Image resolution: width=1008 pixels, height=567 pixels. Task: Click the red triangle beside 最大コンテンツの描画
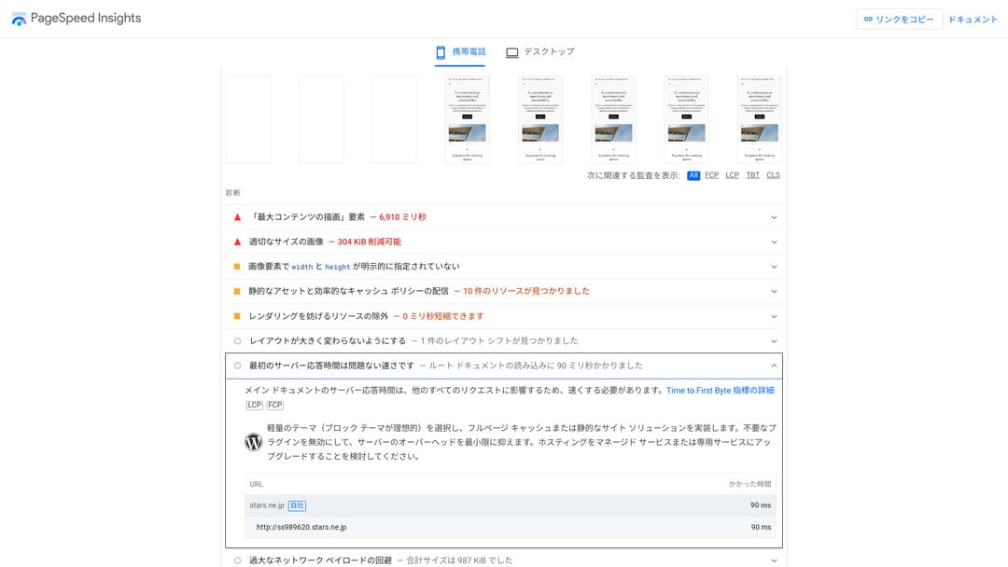237,217
